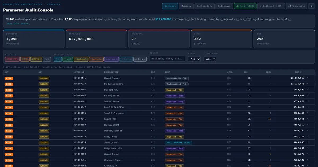The height and width of the screenshot is (167, 318).
Task: Toggle the jit sourcing tier chip
Action: coord(58,59)
